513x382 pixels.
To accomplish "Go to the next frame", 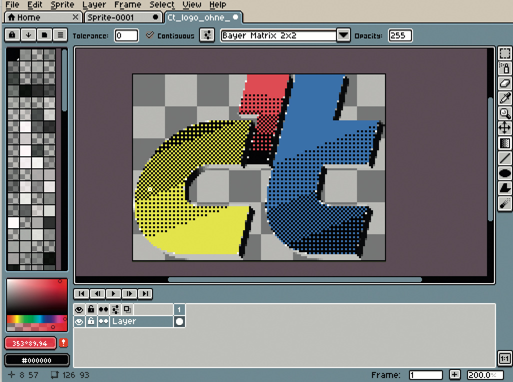I will 129,294.
